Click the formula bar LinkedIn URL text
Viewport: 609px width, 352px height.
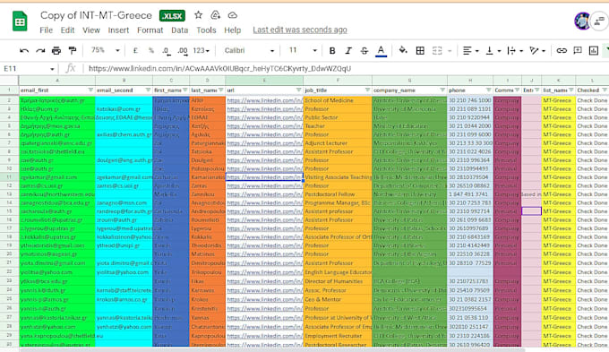tap(219, 69)
